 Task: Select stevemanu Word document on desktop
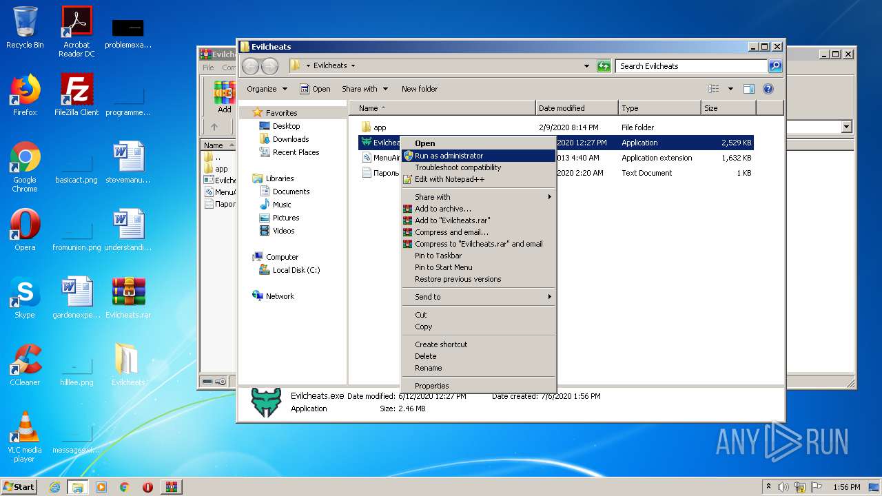128,162
